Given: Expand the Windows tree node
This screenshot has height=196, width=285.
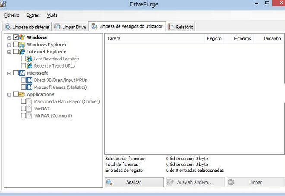Looking at the screenshot, I should click(x=9, y=38).
